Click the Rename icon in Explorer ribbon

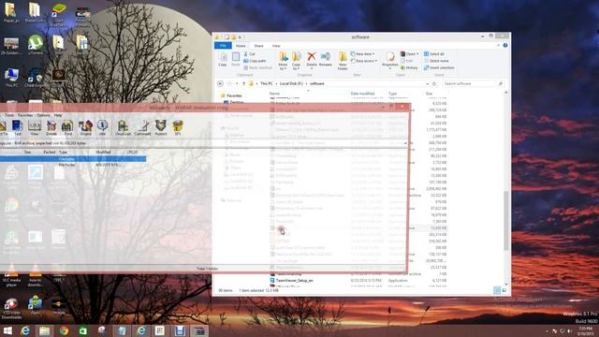(326, 59)
